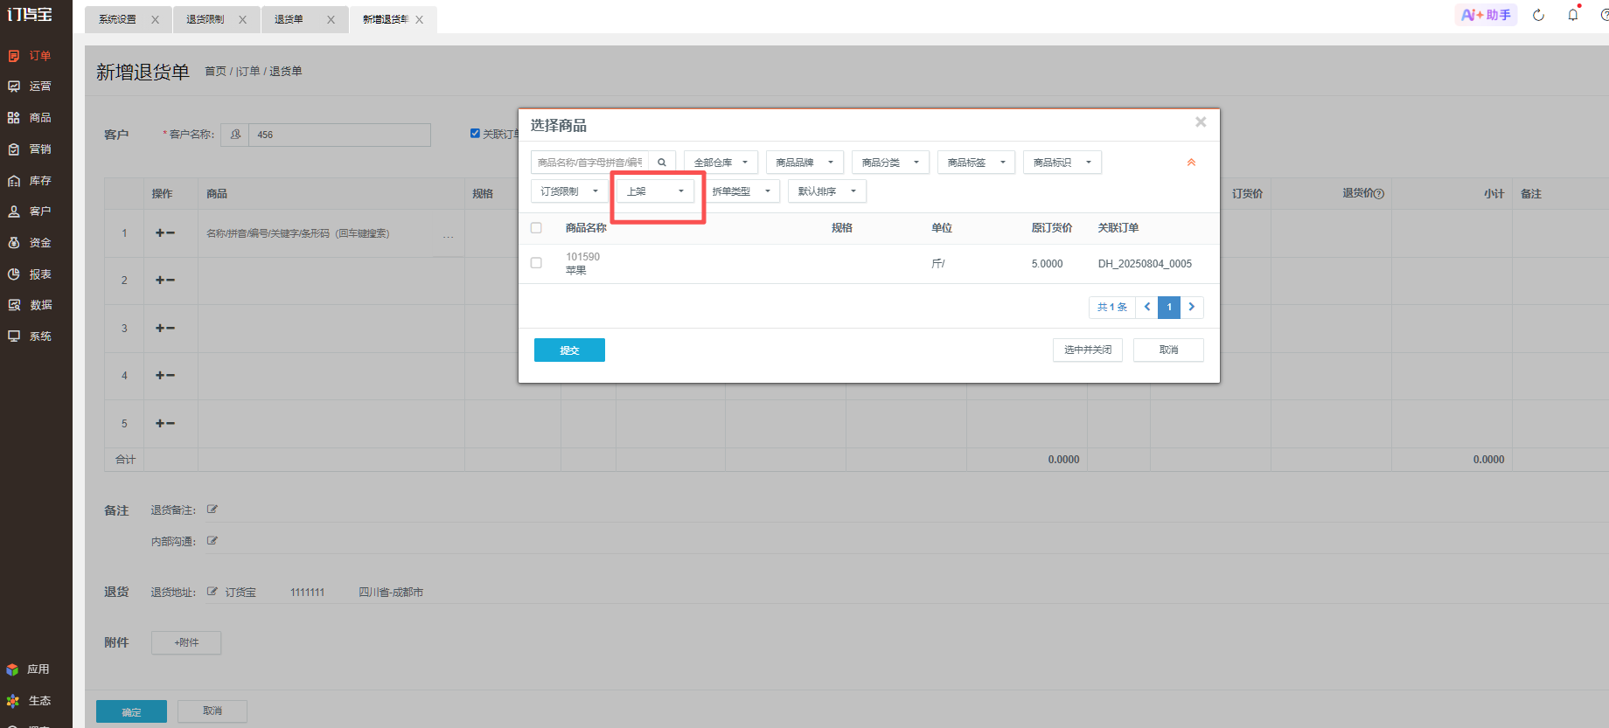Open the 报表 sidebar menu
This screenshot has height=728, width=1609.
(x=30, y=274)
